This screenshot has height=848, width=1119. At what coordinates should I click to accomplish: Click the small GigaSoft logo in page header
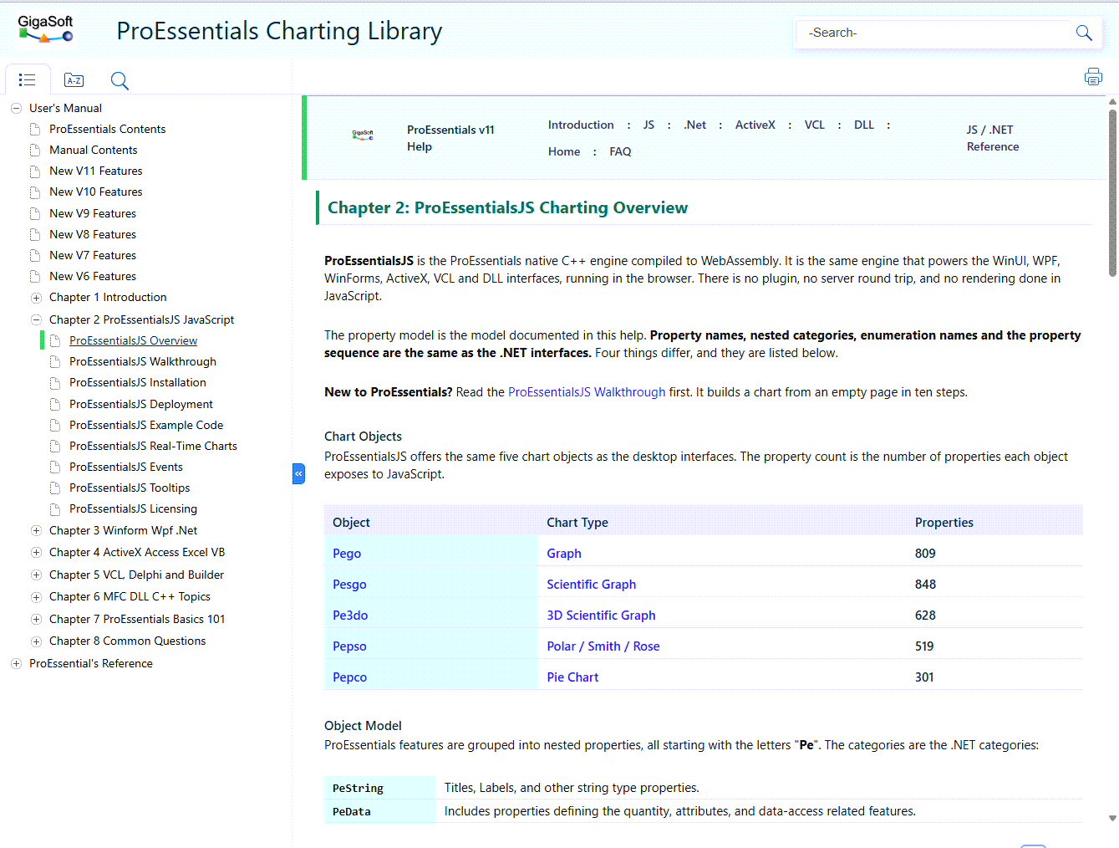(363, 134)
